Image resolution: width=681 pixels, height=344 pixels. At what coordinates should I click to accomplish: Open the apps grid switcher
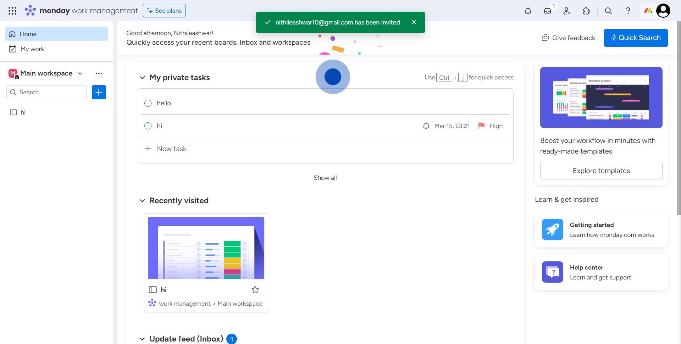coord(12,11)
